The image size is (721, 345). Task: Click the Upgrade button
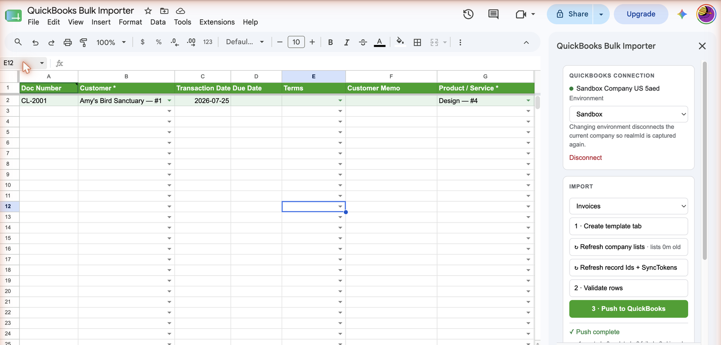[x=641, y=14]
